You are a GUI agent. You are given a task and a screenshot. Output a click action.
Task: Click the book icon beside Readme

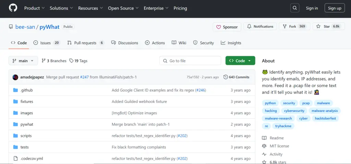click(264, 138)
